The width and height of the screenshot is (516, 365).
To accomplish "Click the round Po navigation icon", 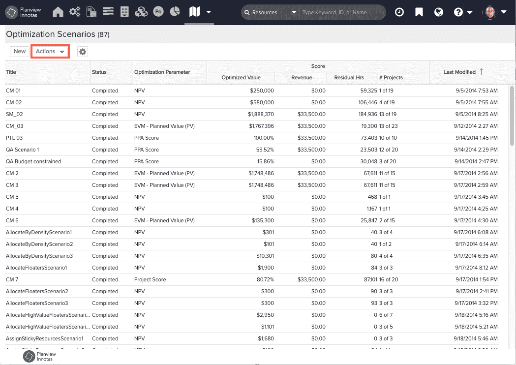I will (158, 12).
